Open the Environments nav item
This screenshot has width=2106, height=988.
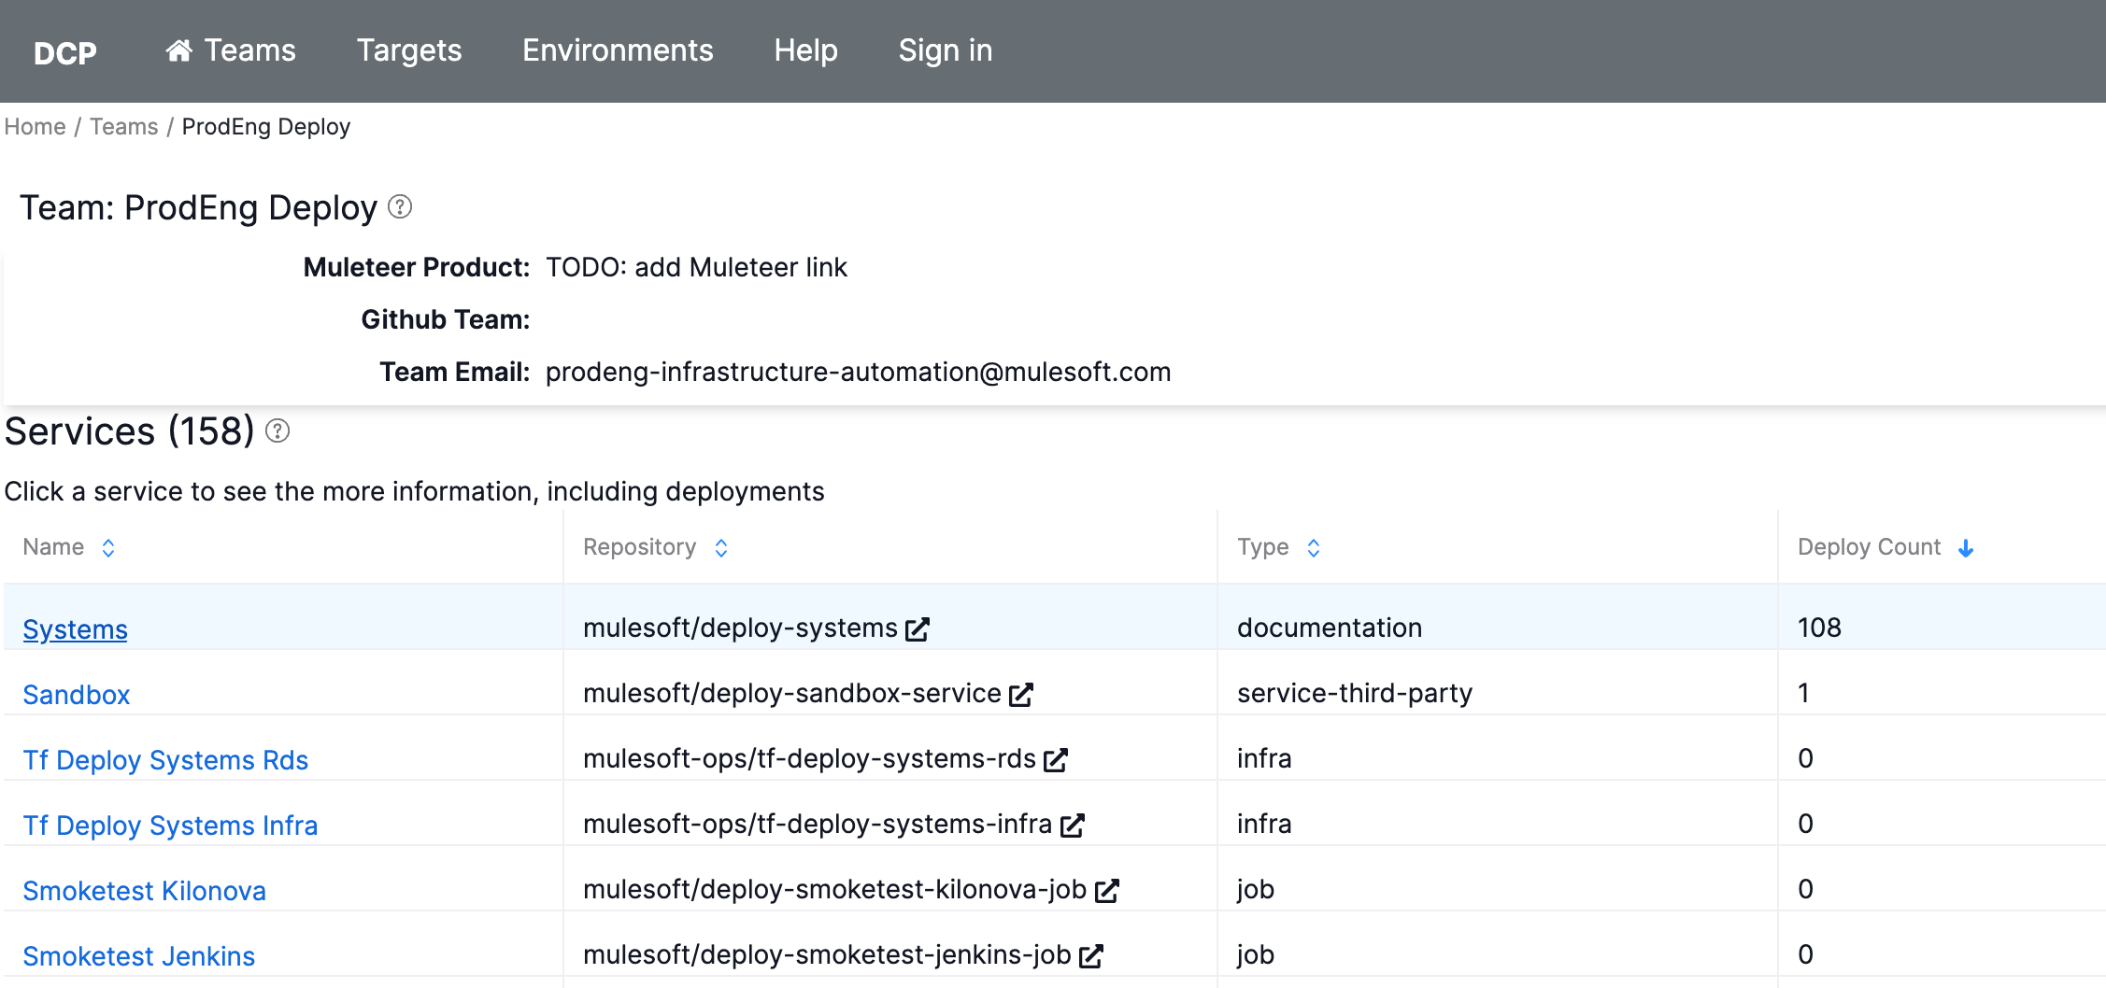click(x=618, y=50)
